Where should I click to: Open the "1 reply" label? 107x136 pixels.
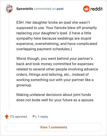pyautogui.click(x=43, y=117)
